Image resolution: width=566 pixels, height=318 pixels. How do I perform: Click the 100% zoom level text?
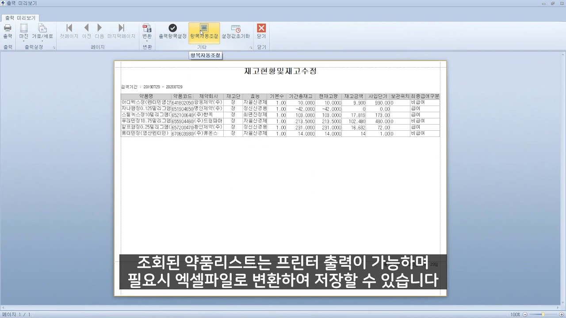tap(515, 314)
